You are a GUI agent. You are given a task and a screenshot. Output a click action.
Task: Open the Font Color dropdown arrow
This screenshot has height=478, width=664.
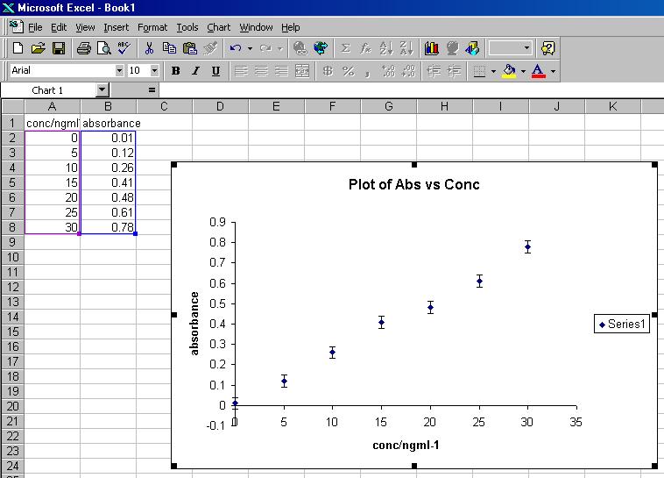pos(553,71)
